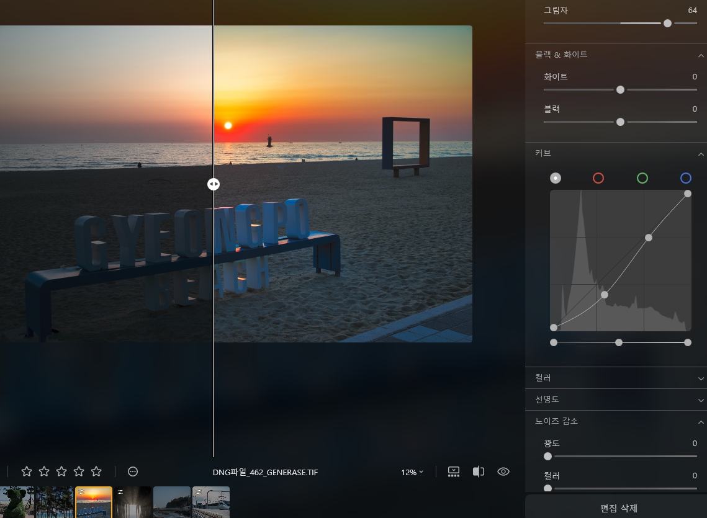Click the 광도 noise slider handle
The height and width of the screenshot is (518, 707).
tap(548, 456)
